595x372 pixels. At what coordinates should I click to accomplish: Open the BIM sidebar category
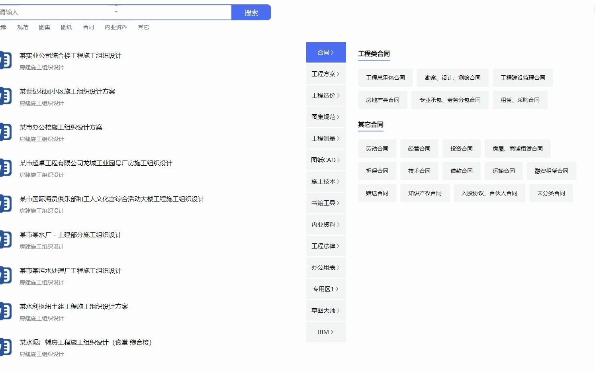(x=326, y=332)
